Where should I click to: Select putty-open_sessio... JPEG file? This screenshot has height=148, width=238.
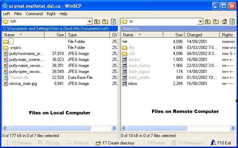pos(26,72)
